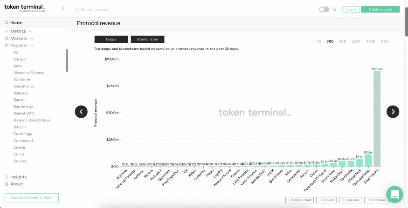The height and width of the screenshot is (208, 408).
Task: Open the Curve project in sidebar
Action: (x=19, y=154)
